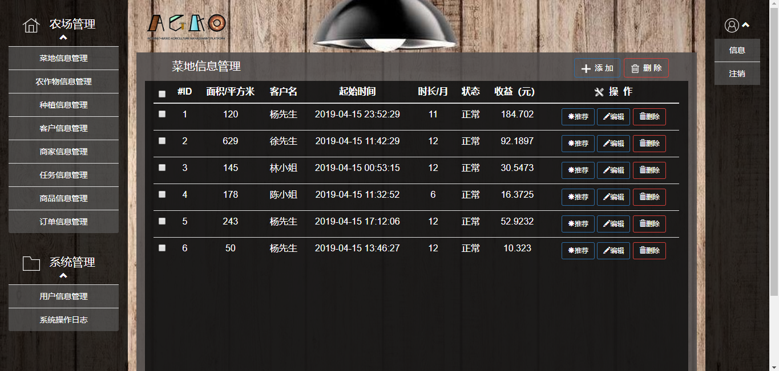Open the user avatar icon

pos(732,25)
